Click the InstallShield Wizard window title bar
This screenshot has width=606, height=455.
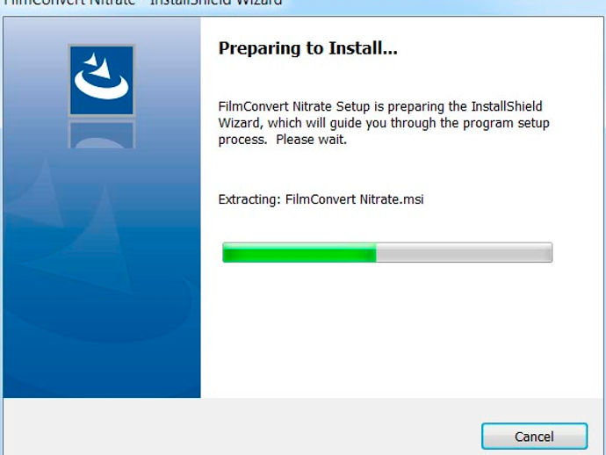303,4
